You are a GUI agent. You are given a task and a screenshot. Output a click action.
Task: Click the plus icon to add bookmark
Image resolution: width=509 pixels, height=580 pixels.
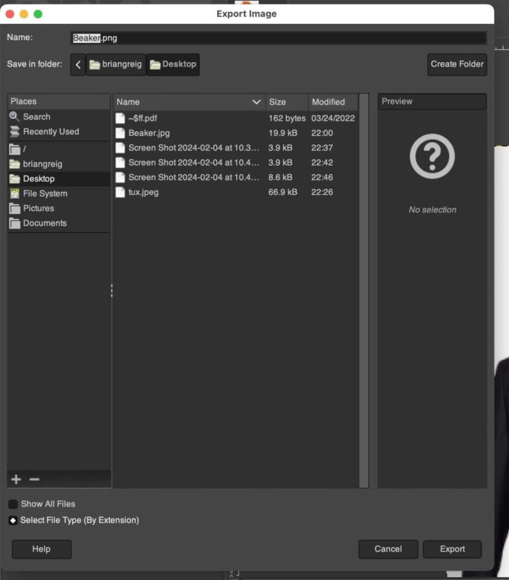[16, 480]
